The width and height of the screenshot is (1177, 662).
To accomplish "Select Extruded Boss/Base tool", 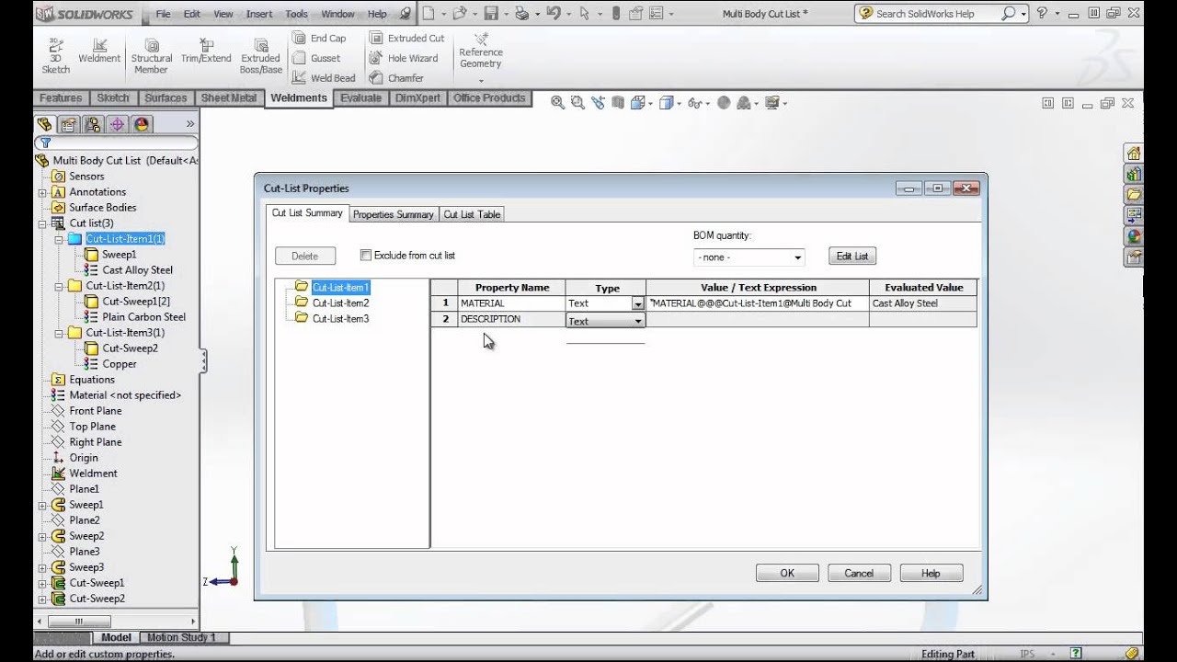I will 261,57.
